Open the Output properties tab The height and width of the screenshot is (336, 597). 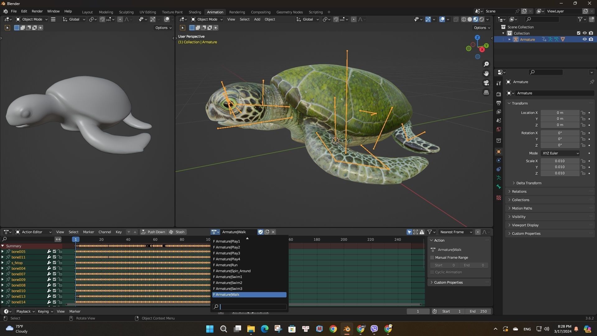point(499,103)
